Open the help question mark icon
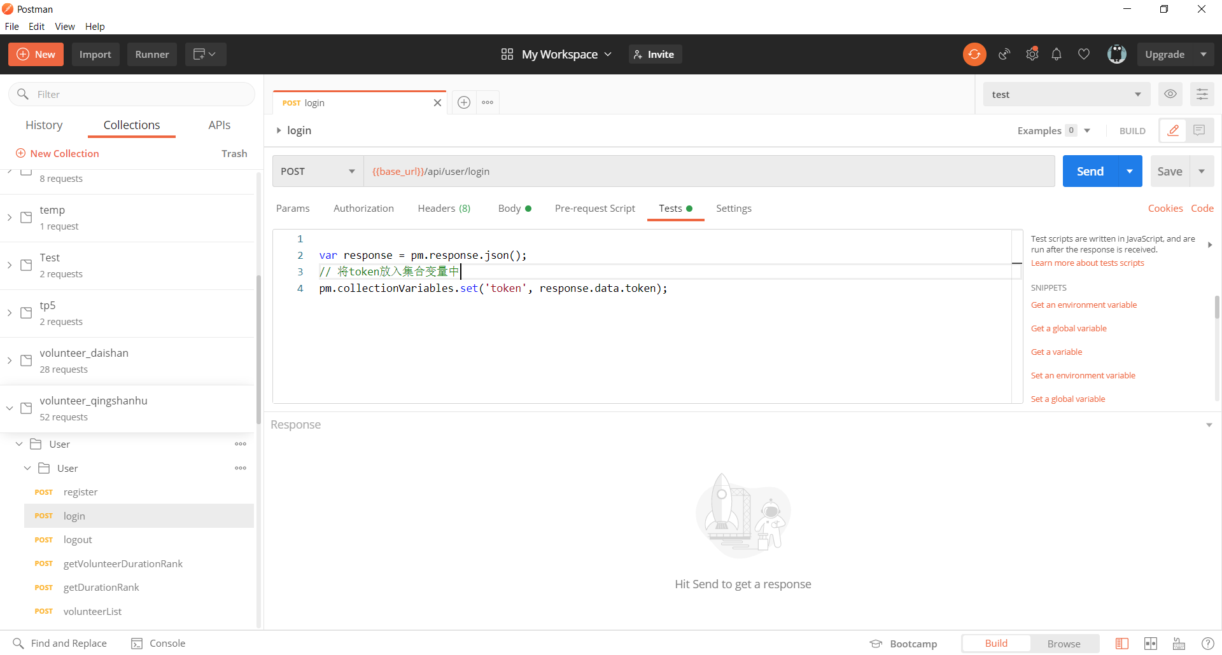 coord(1207,644)
